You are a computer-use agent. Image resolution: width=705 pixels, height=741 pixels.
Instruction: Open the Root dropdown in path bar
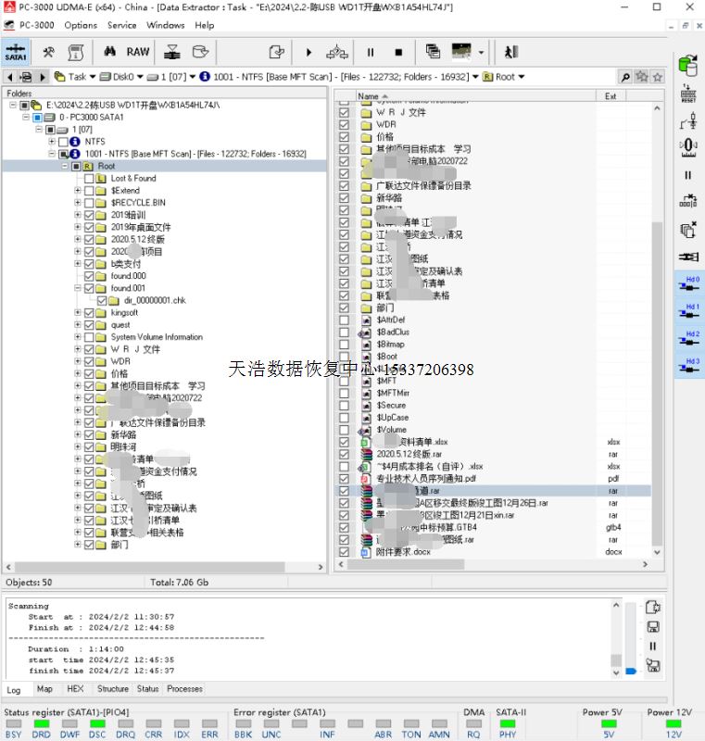[x=521, y=77]
